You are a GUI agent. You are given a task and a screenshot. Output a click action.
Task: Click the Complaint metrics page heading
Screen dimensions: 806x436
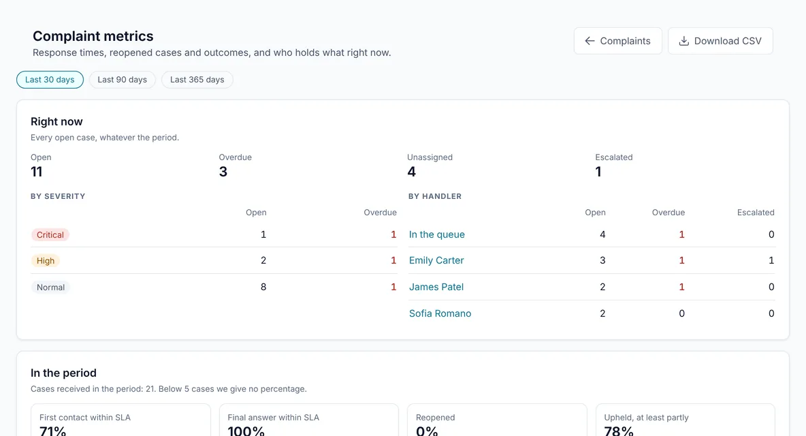93,36
